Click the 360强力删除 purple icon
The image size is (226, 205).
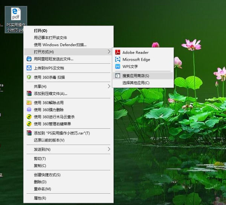coord(29,109)
